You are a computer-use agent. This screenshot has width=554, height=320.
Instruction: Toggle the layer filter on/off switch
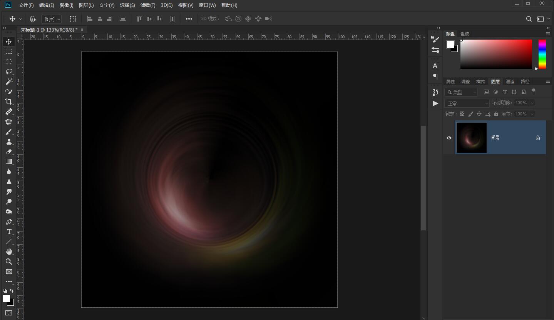pos(534,92)
